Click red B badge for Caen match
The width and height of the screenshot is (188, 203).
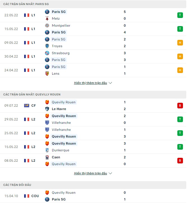[180, 161]
